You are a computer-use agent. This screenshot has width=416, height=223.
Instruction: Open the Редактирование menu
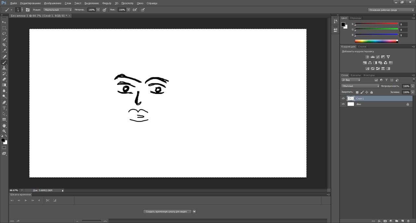click(31, 3)
